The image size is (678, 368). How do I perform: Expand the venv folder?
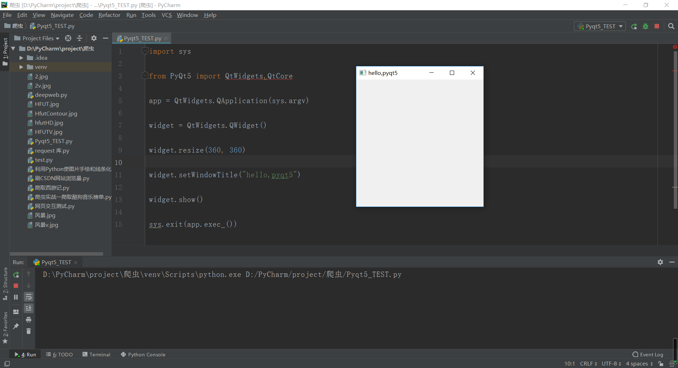pyautogui.click(x=21, y=67)
